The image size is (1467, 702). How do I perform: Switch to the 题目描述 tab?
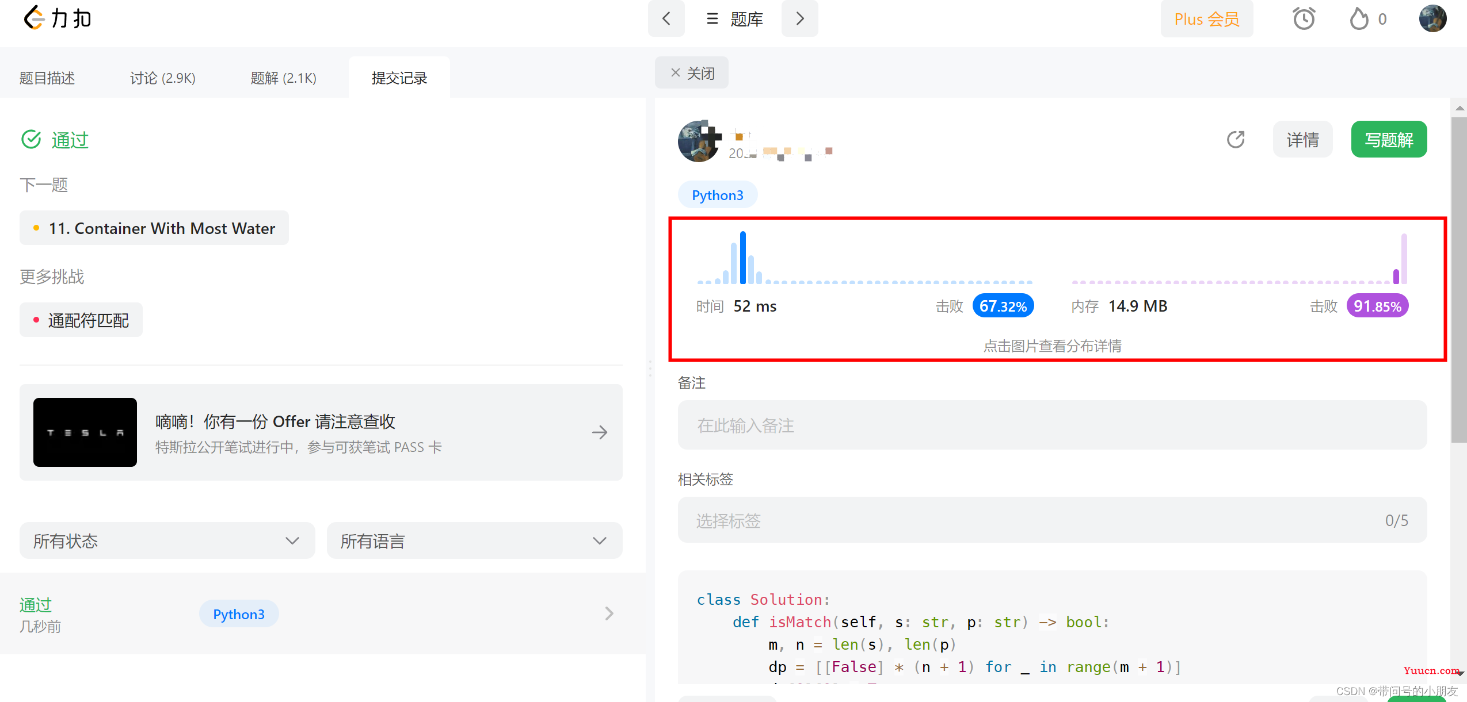pyautogui.click(x=49, y=78)
